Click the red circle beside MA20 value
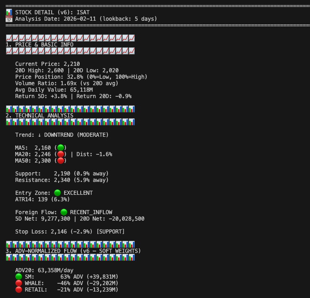This screenshot has height=298, width=310. [60, 154]
